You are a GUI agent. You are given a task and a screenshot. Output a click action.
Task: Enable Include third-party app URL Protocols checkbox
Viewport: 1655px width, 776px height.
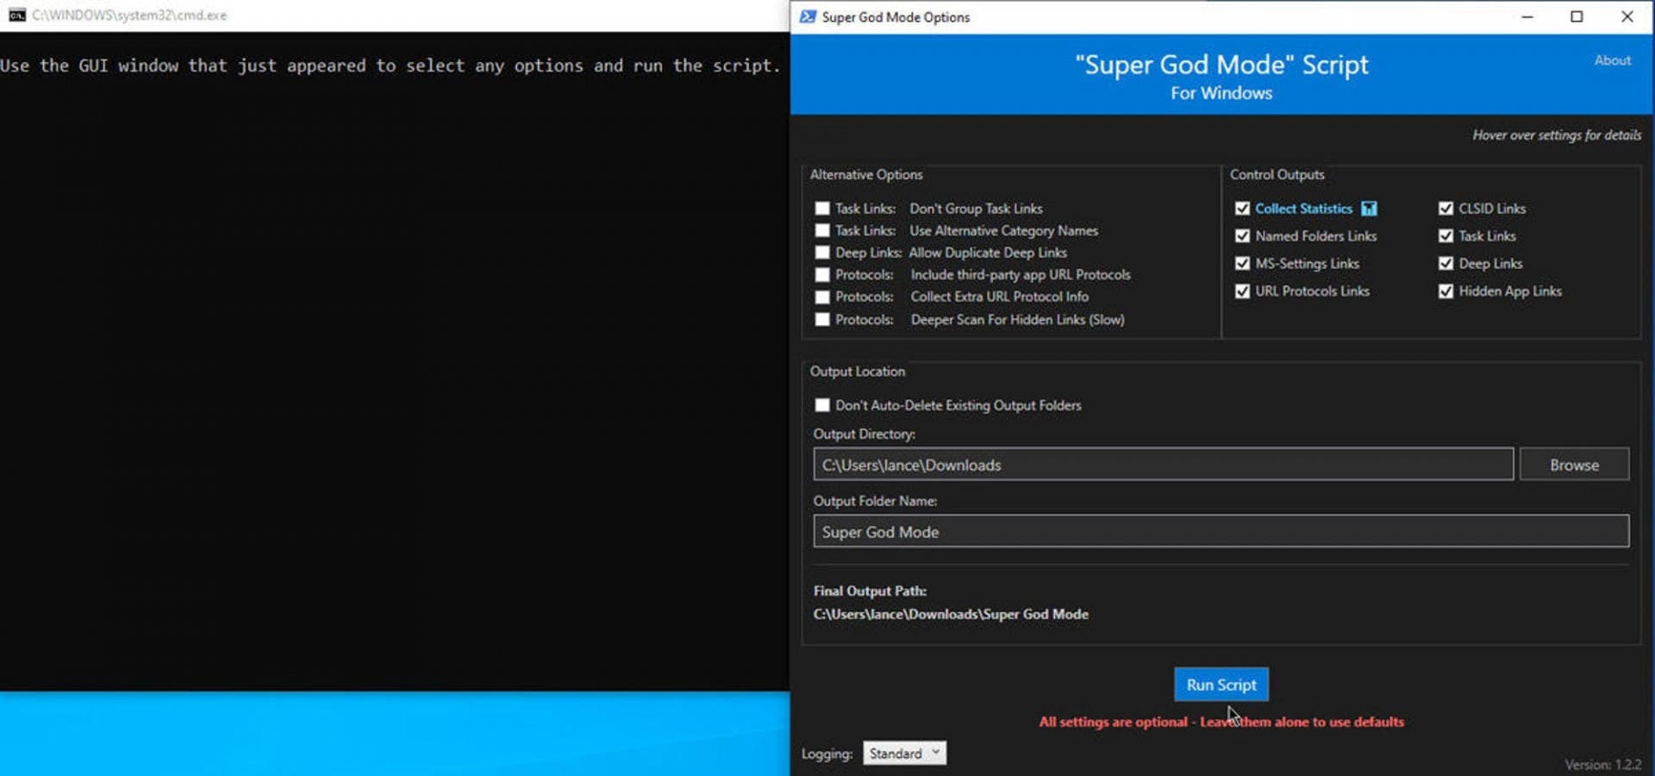[x=822, y=274]
